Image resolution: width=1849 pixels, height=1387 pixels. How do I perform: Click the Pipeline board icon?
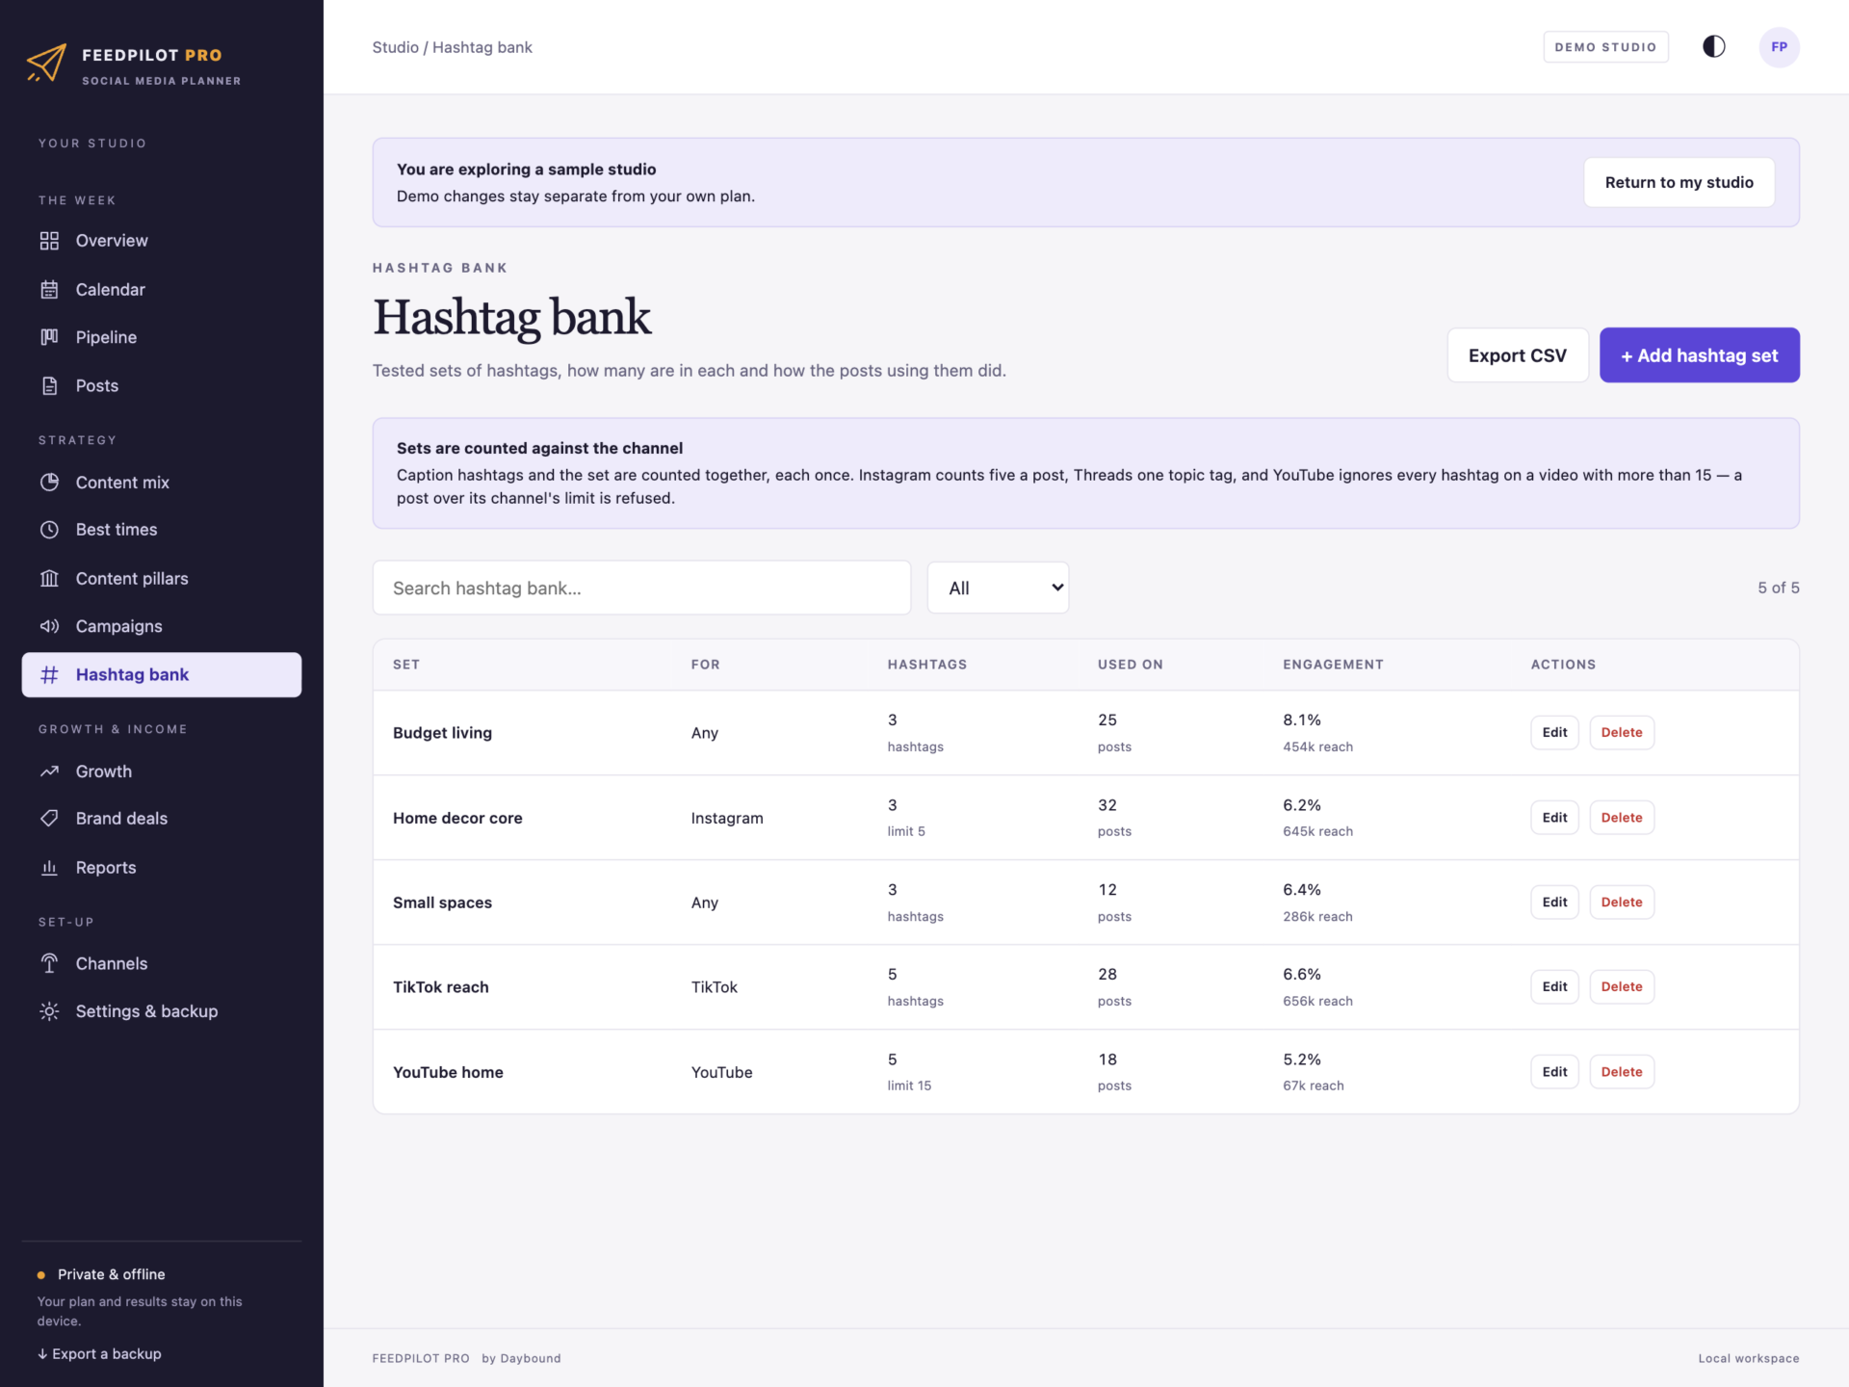tap(49, 337)
